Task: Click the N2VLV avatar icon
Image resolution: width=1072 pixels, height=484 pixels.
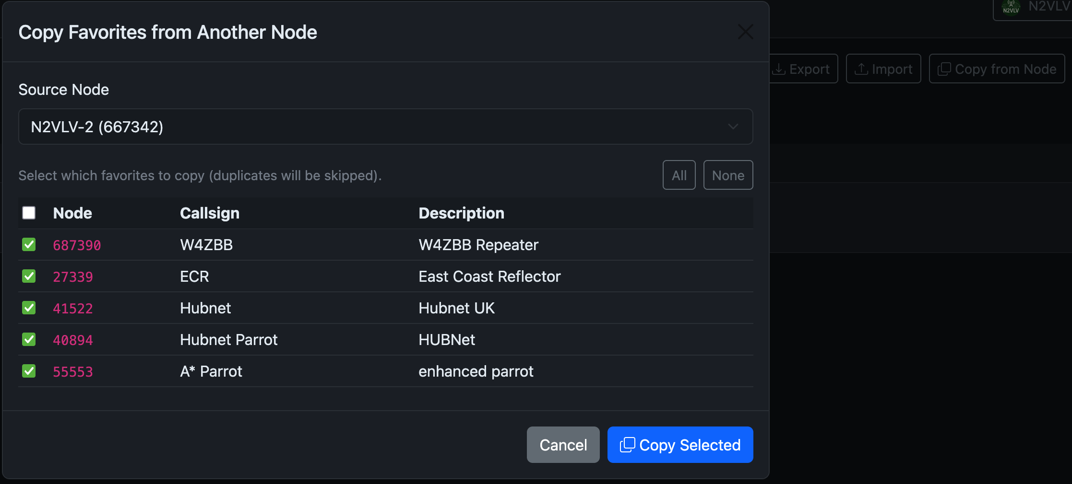Action: coord(1011,8)
